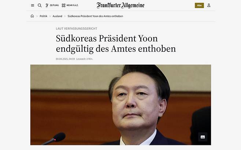The height and width of the screenshot is (150, 241).
Task: Open the Ausland breadcrumb link
Action: 58,16
